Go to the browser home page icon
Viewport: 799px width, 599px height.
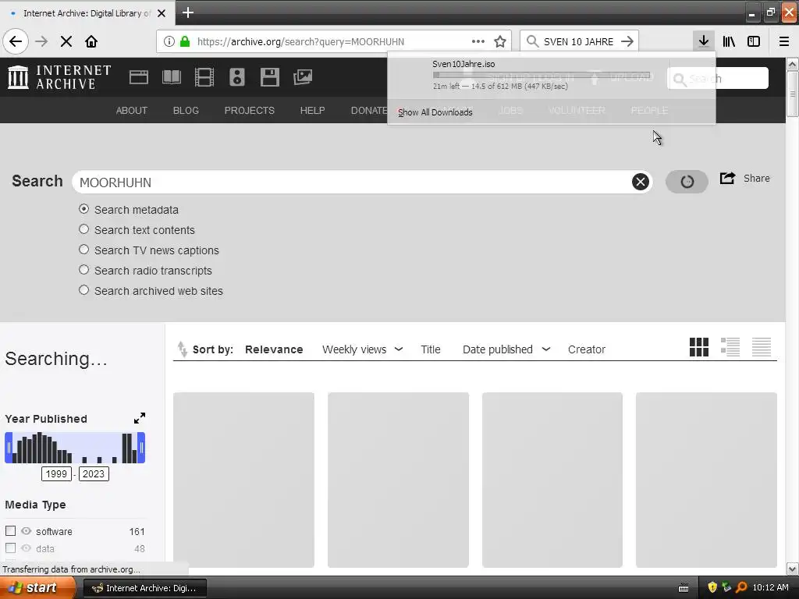[x=91, y=41]
